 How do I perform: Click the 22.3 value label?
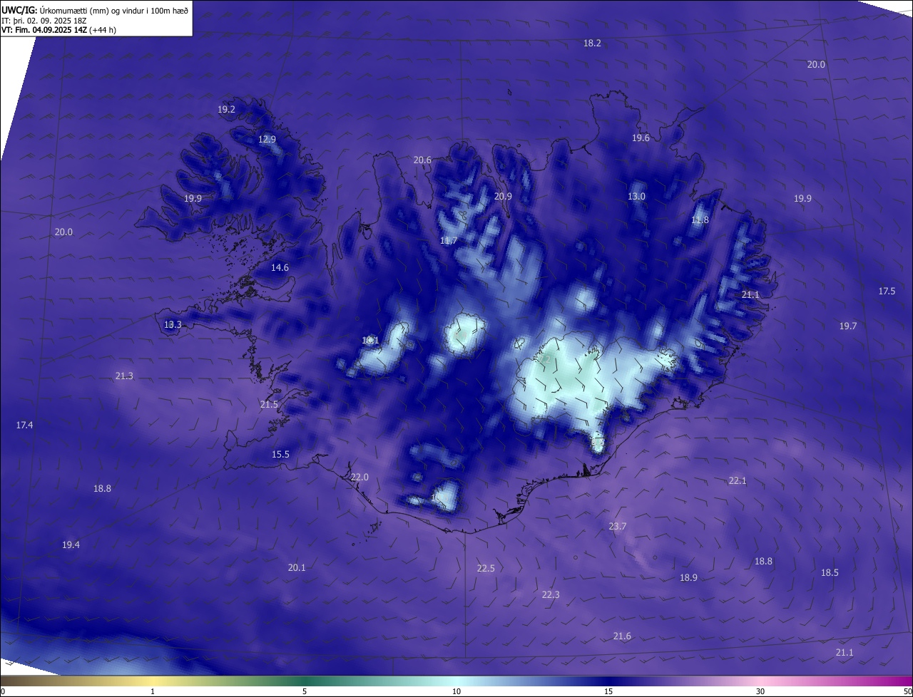click(x=551, y=594)
